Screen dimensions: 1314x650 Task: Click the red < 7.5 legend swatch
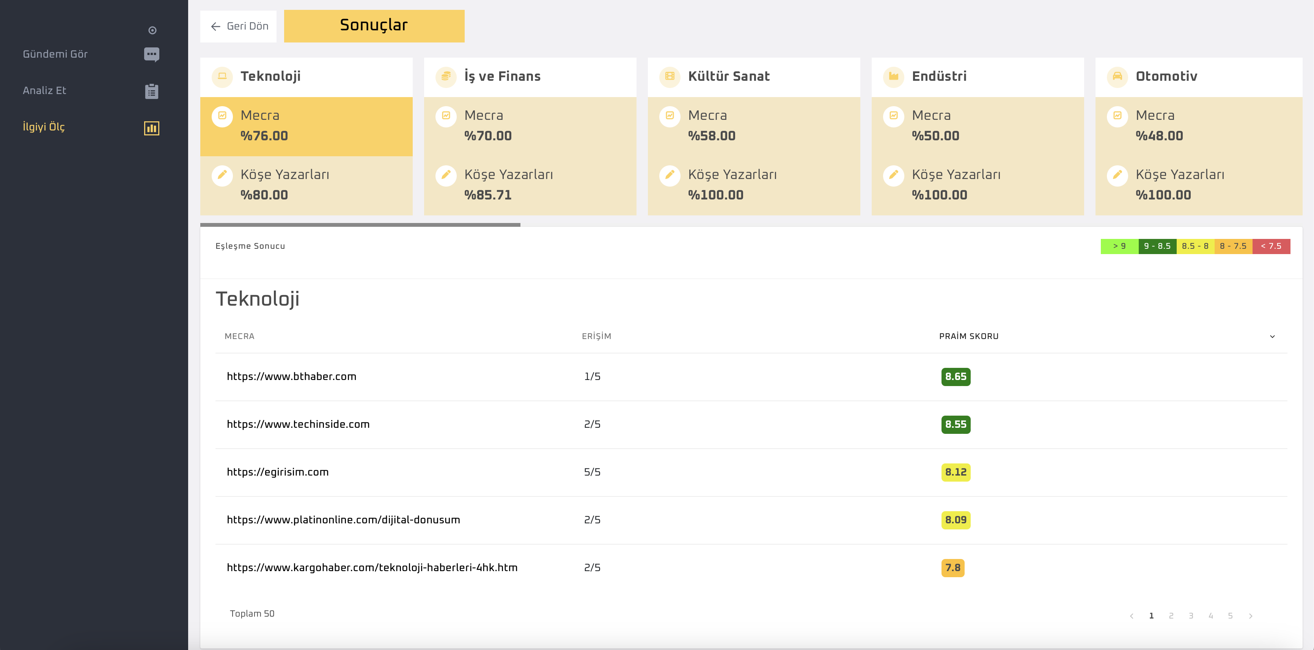tap(1271, 246)
